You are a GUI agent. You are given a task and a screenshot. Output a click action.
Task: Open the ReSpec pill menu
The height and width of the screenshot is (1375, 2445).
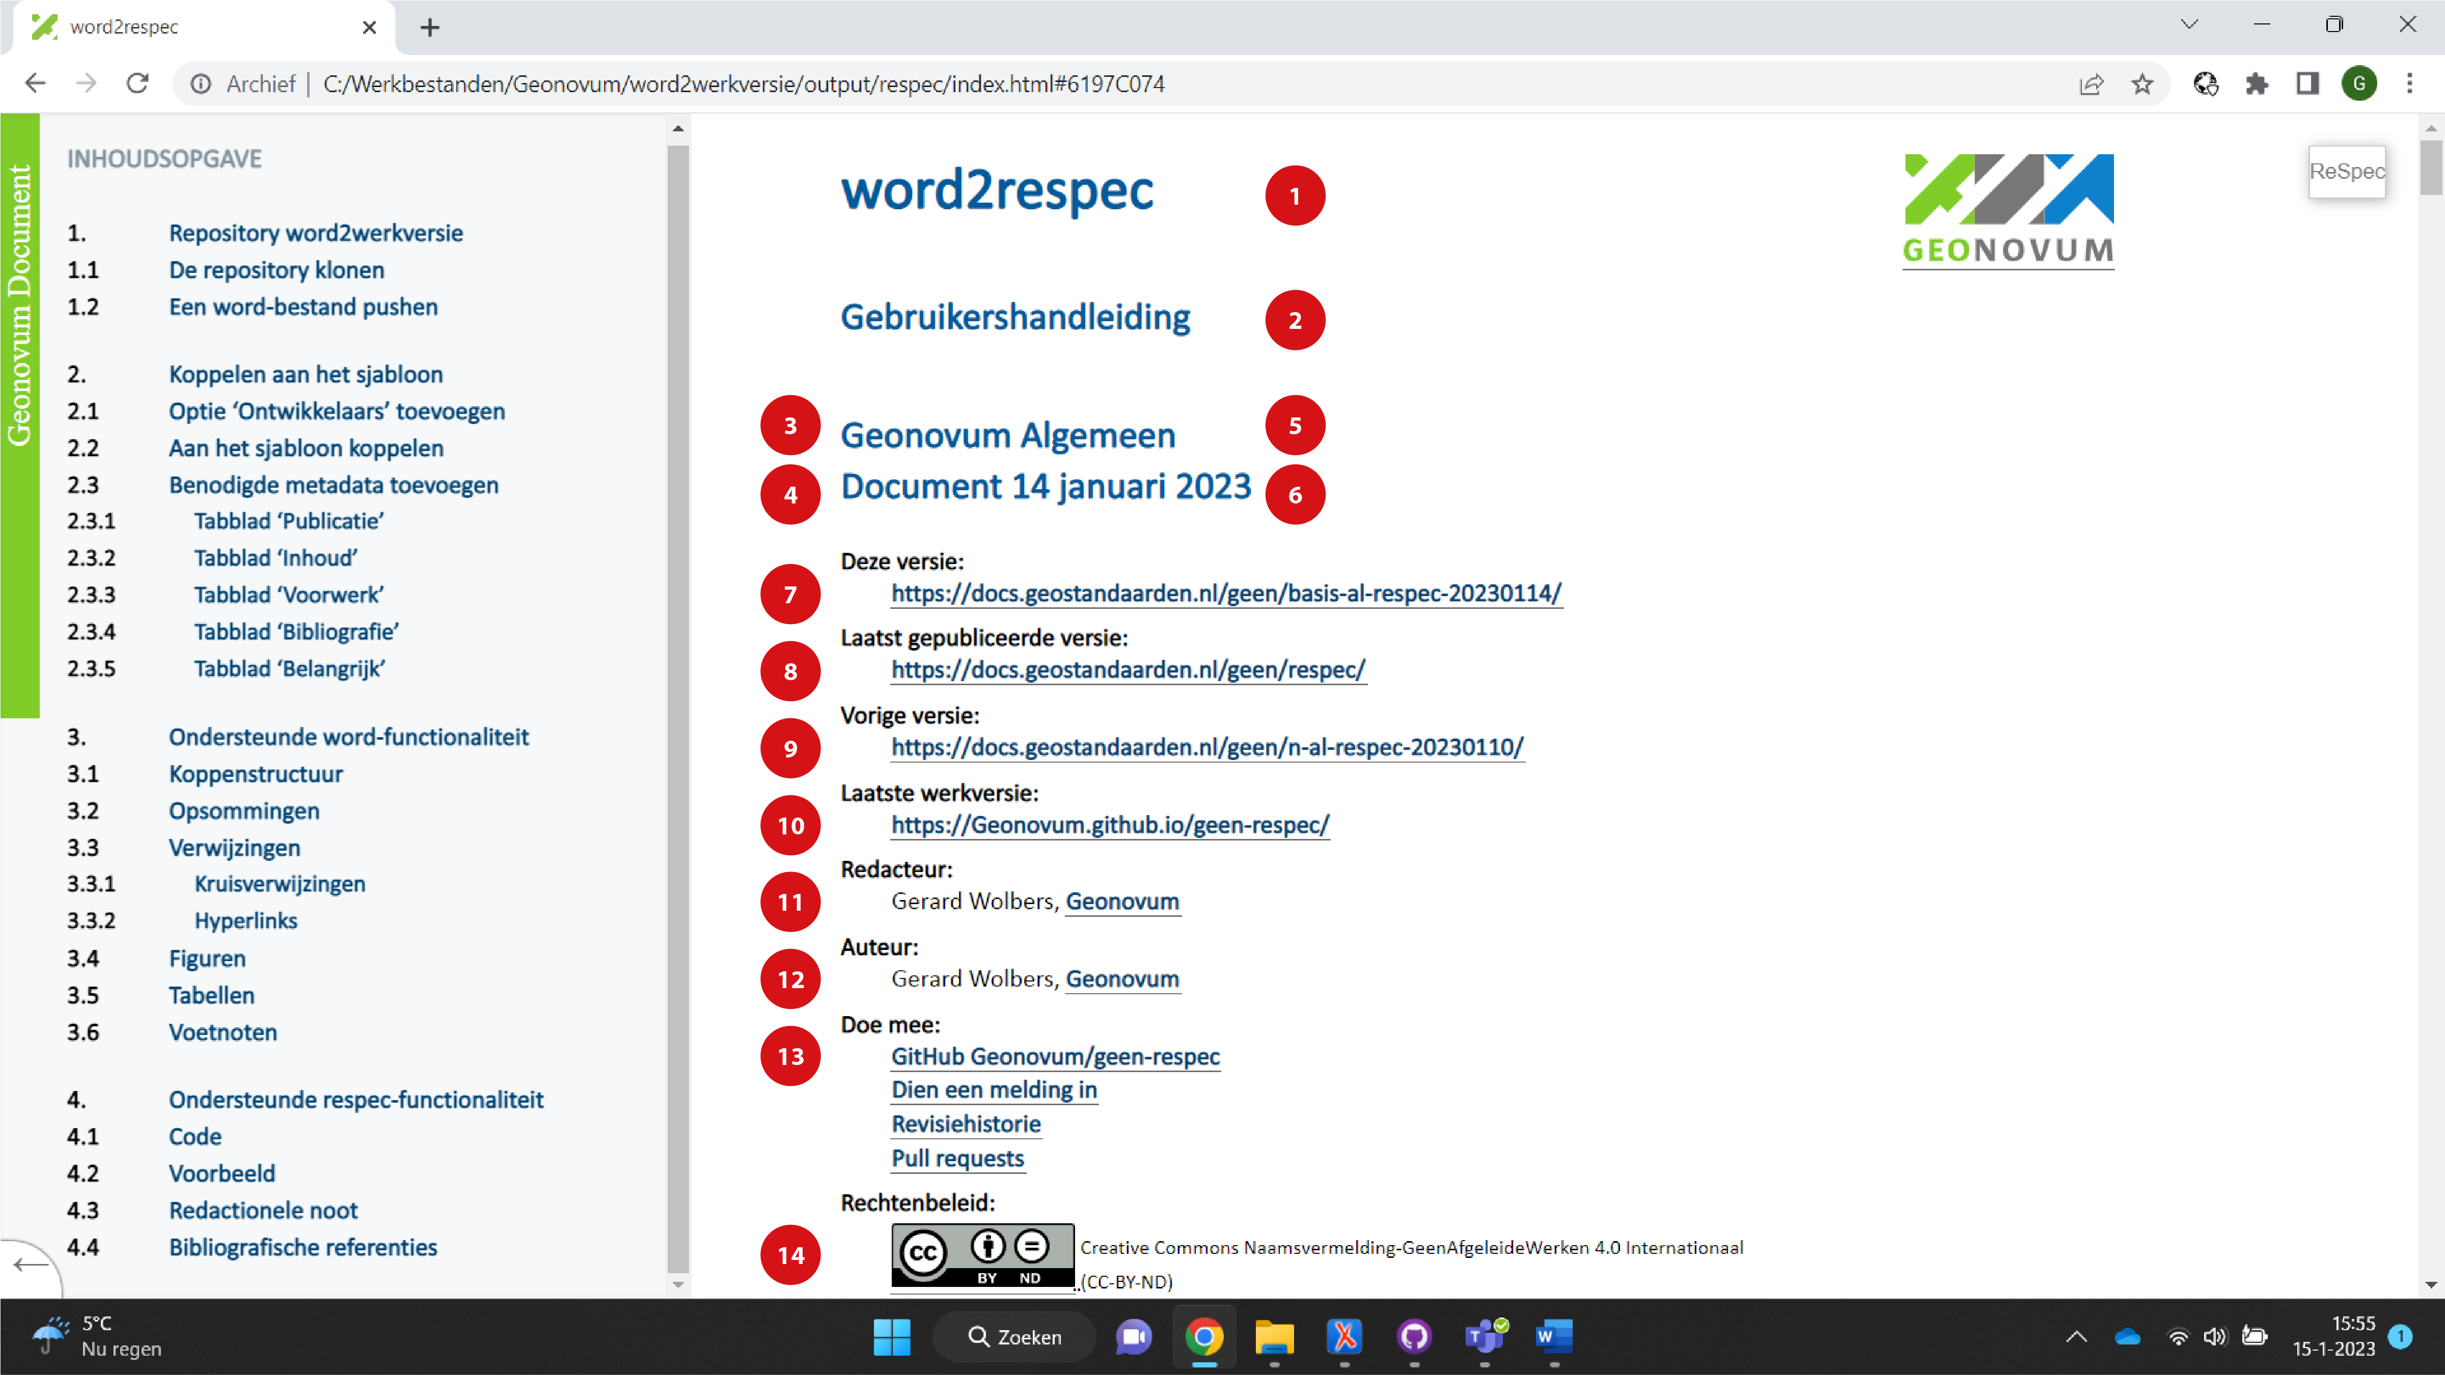pyautogui.click(x=2346, y=172)
